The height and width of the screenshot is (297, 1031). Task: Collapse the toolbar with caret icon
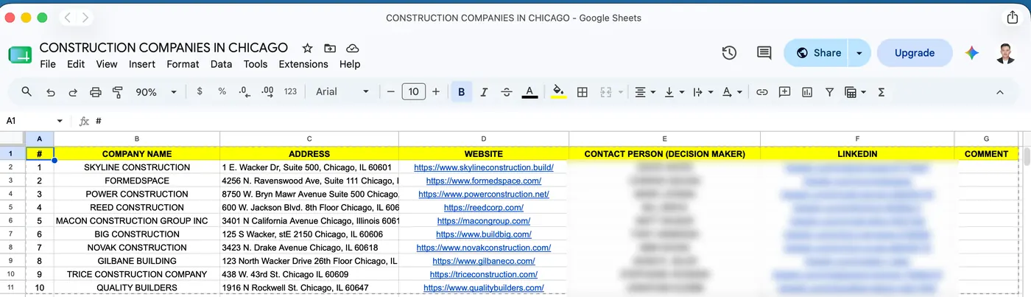click(x=999, y=92)
